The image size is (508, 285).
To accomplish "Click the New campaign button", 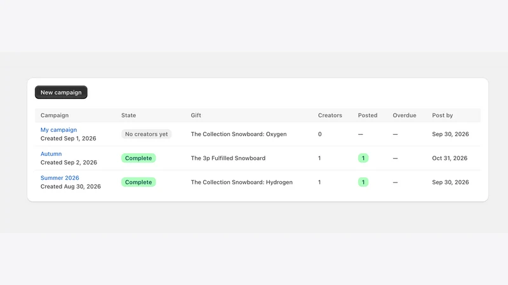I will click(61, 92).
